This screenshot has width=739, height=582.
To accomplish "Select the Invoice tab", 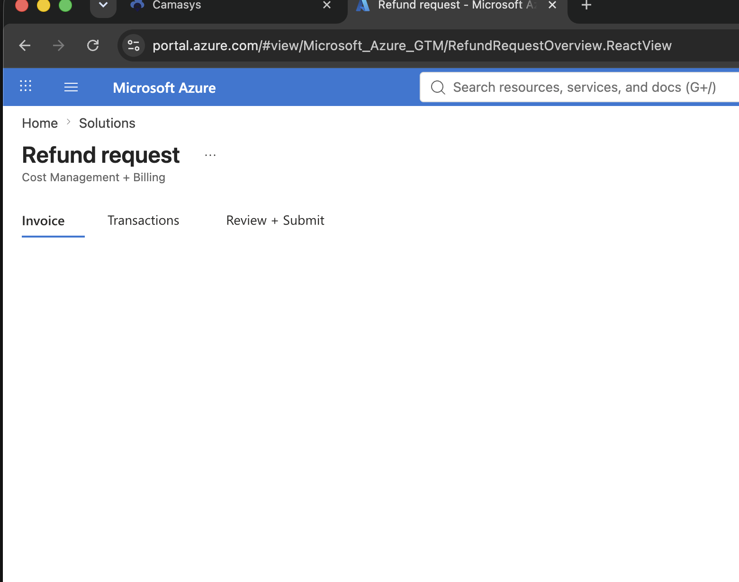I will 43,220.
